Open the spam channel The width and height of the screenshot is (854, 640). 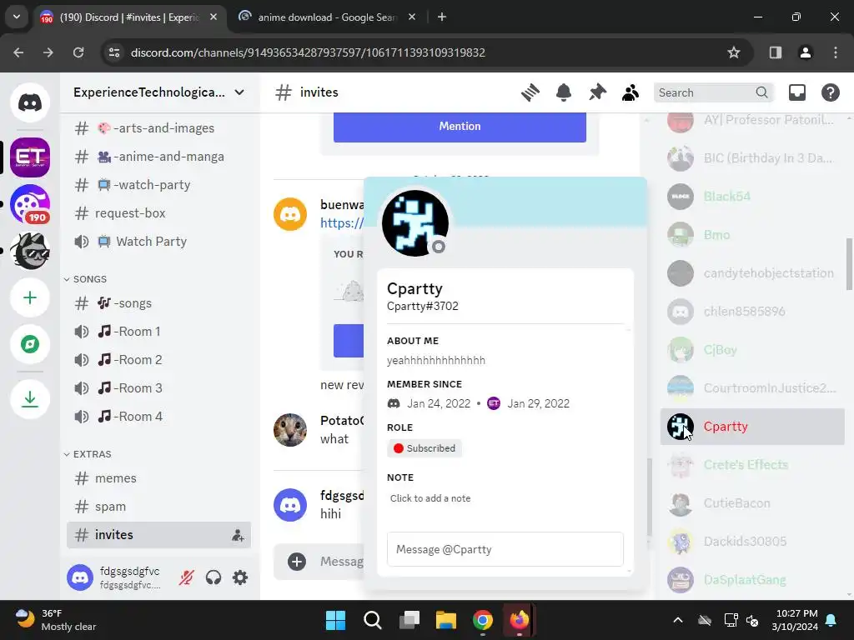tap(158, 507)
